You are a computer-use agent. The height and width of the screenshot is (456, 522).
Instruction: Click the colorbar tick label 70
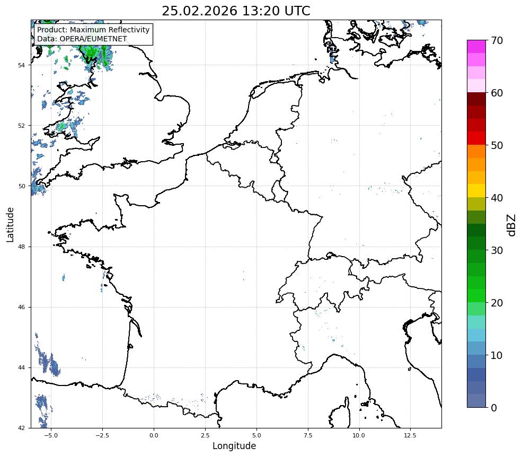click(497, 40)
